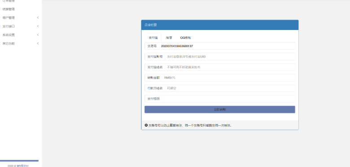Open the 订单管理 sidebar item
The width and height of the screenshot is (350, 167).
[9, 1]
